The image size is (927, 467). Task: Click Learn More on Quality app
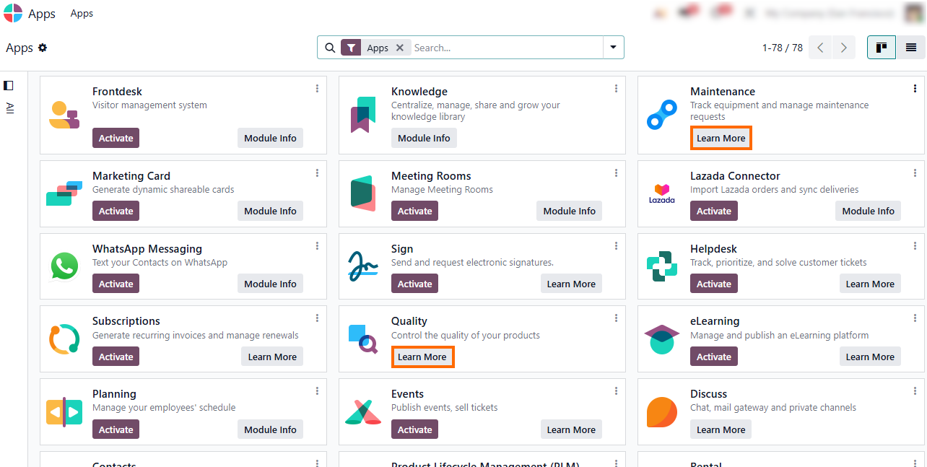click(422, 357)
